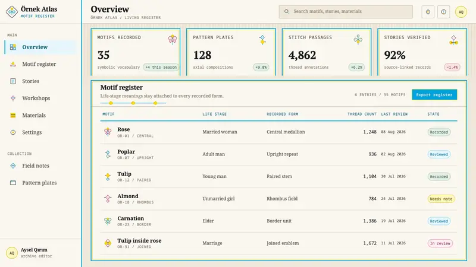Sort by the MOTIF column header
The height and width of the screenshot is (267, 476).
pos(108,114)
